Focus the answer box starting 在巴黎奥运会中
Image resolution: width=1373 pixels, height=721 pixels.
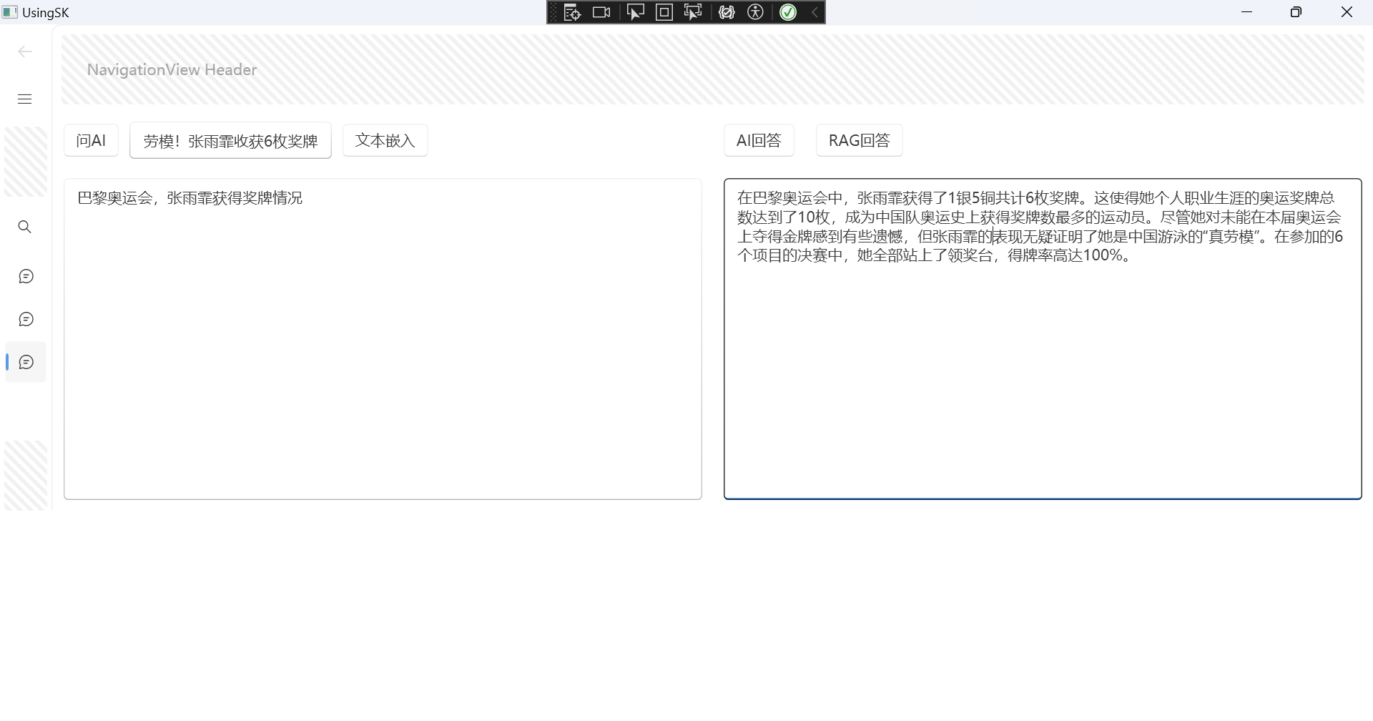click(x=1043, y=339)
